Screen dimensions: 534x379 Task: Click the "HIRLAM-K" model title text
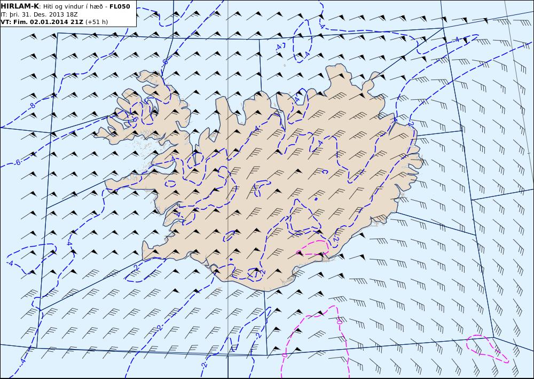(20, 6)
